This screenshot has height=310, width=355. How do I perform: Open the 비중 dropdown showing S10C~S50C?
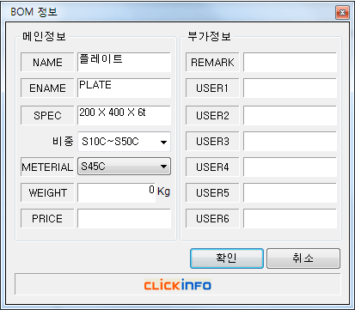[x=124, y=142]
